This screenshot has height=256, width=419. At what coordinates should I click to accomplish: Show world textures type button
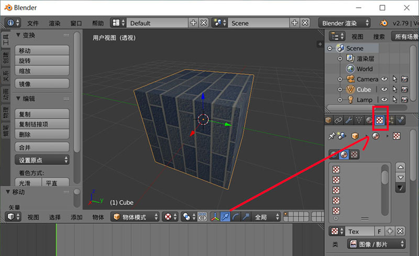(334, 155)
